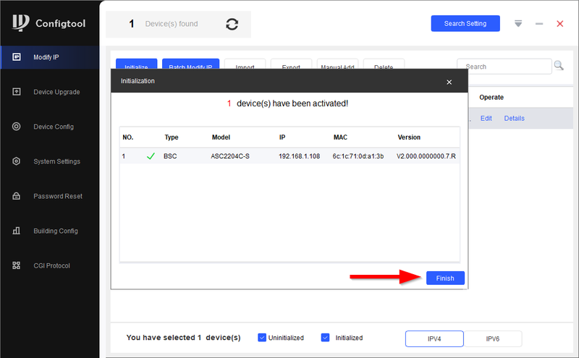Click the Finish button
This screenshot has height=358, width=579.
pos(445,278)
